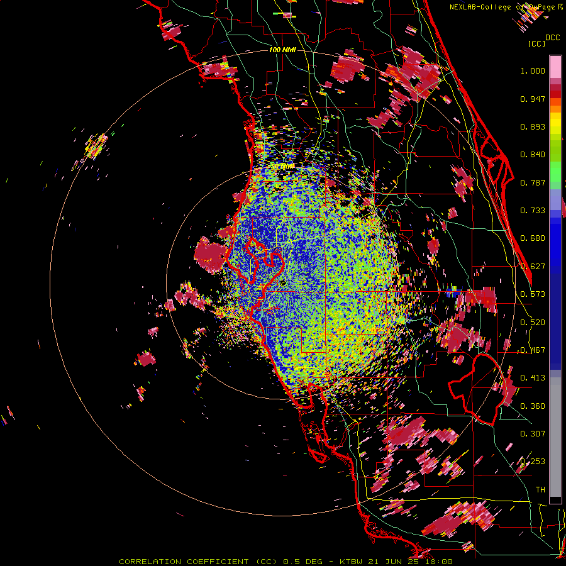Screen dimensions: 566x566
Task: Click the 0.733 scale value
Action: tap(533, 211)
